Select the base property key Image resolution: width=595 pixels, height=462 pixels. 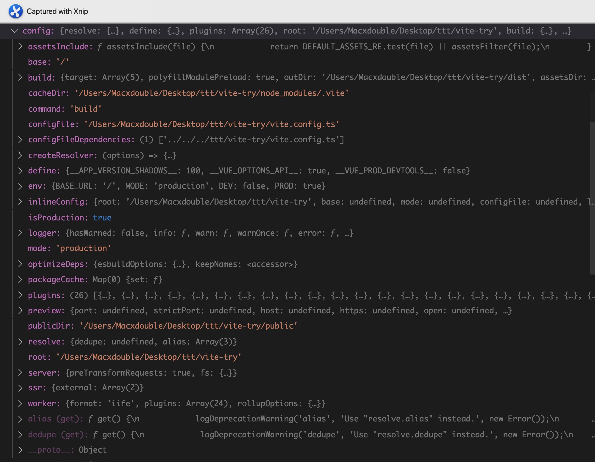coord(39,62)
